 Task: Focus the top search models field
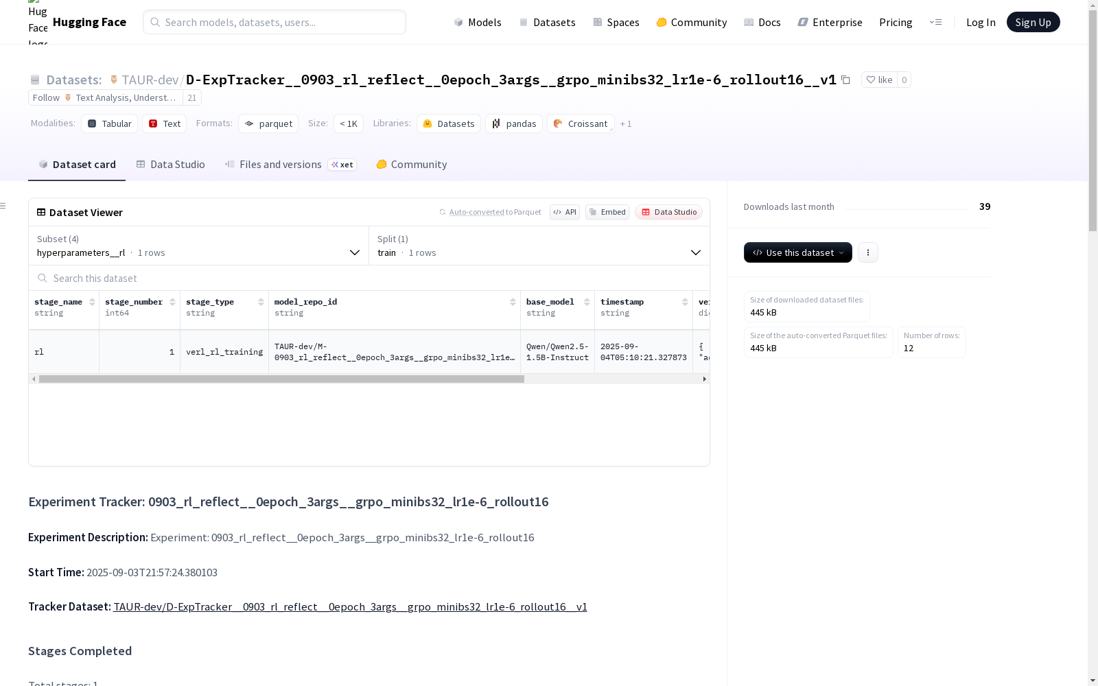(x=274, y=22)
